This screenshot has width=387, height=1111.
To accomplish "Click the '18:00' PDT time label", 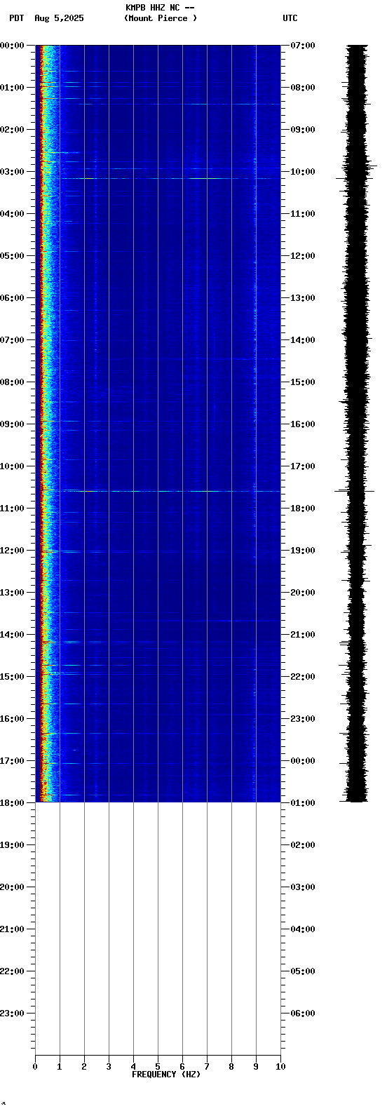I will click(x=12, y=803).
